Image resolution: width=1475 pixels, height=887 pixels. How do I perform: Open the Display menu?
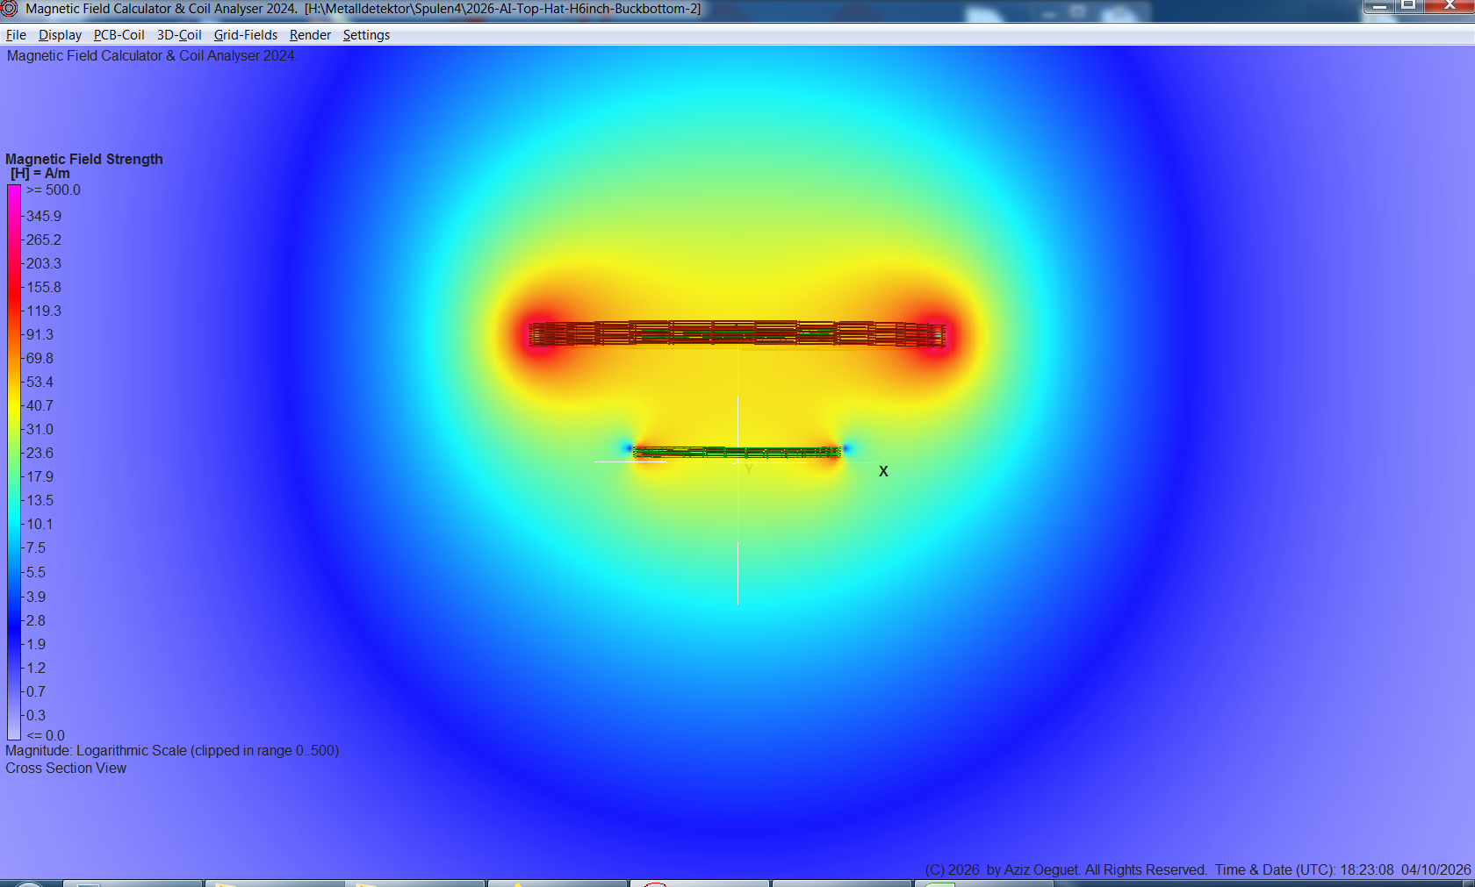click(x=60, y=35)
